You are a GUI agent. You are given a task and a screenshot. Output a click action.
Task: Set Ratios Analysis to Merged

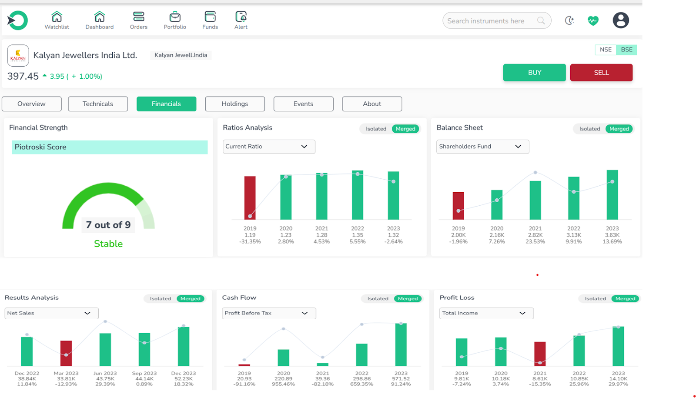coord(405,129)
